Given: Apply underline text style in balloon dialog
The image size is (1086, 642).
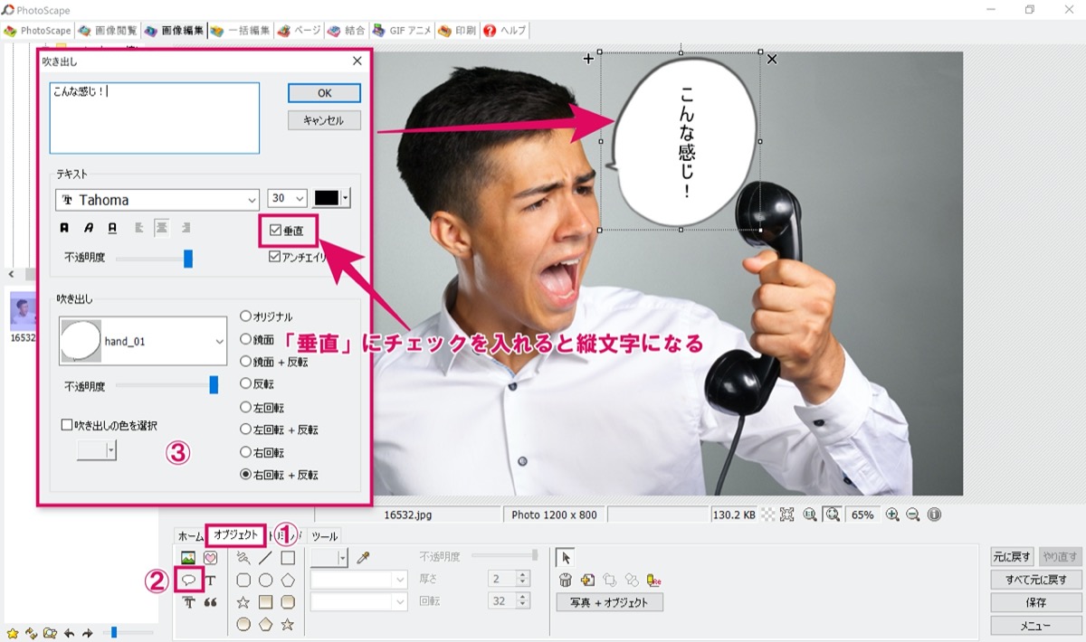Looking at the screenshot, I should coord(112,228).
